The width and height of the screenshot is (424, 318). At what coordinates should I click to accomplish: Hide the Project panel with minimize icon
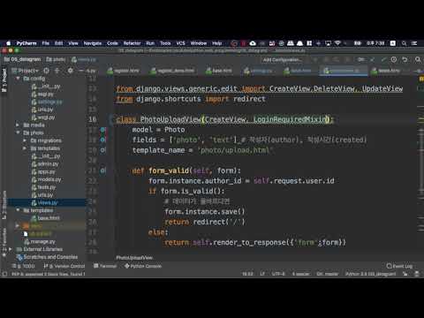click(x=81, y=71)
